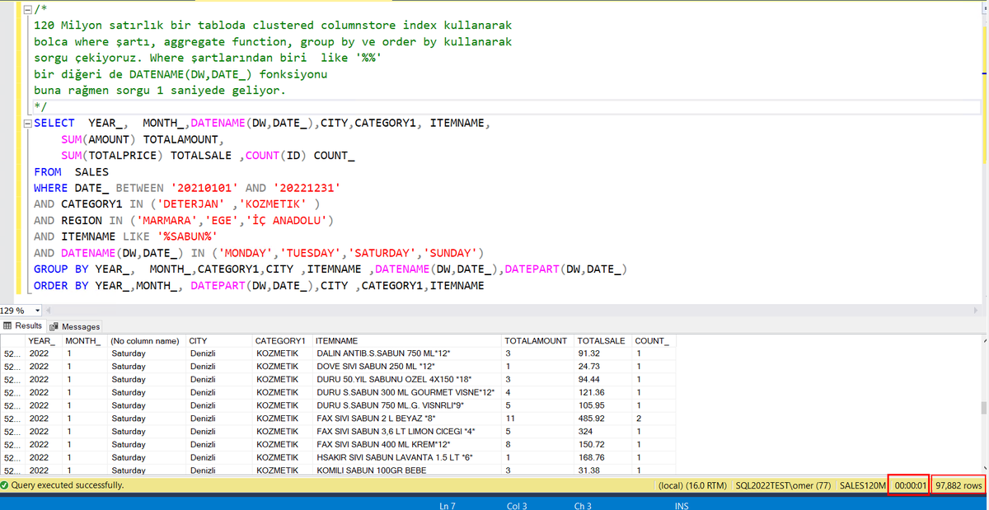Click the Results tab grid icon

click(x=8, y=326)
